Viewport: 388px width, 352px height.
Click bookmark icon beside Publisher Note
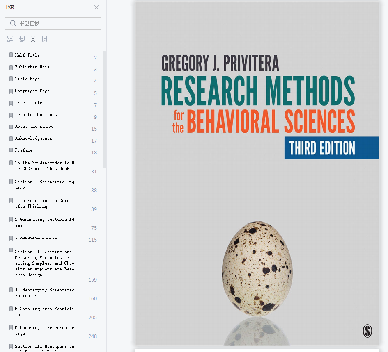tap(11, 68)
